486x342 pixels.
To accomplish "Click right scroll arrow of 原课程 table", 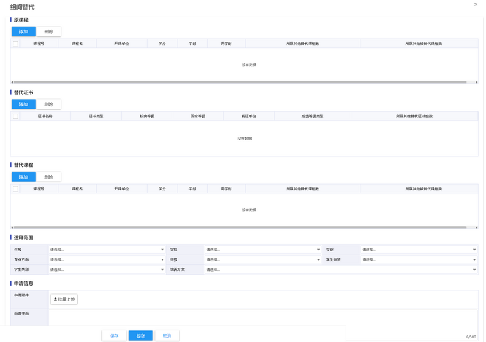I will [x=476, y=82].
